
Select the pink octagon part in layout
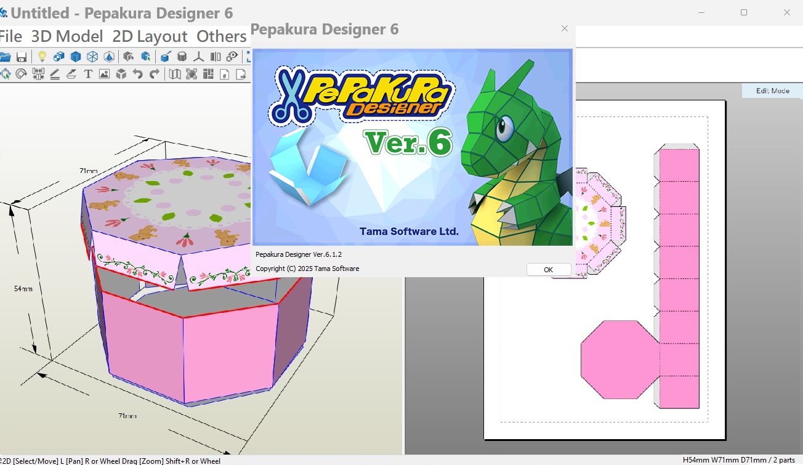[x=619, y=359]
